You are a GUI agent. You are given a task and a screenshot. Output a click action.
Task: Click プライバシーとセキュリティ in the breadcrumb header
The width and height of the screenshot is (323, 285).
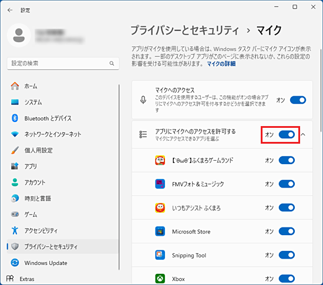click(185, 30)
